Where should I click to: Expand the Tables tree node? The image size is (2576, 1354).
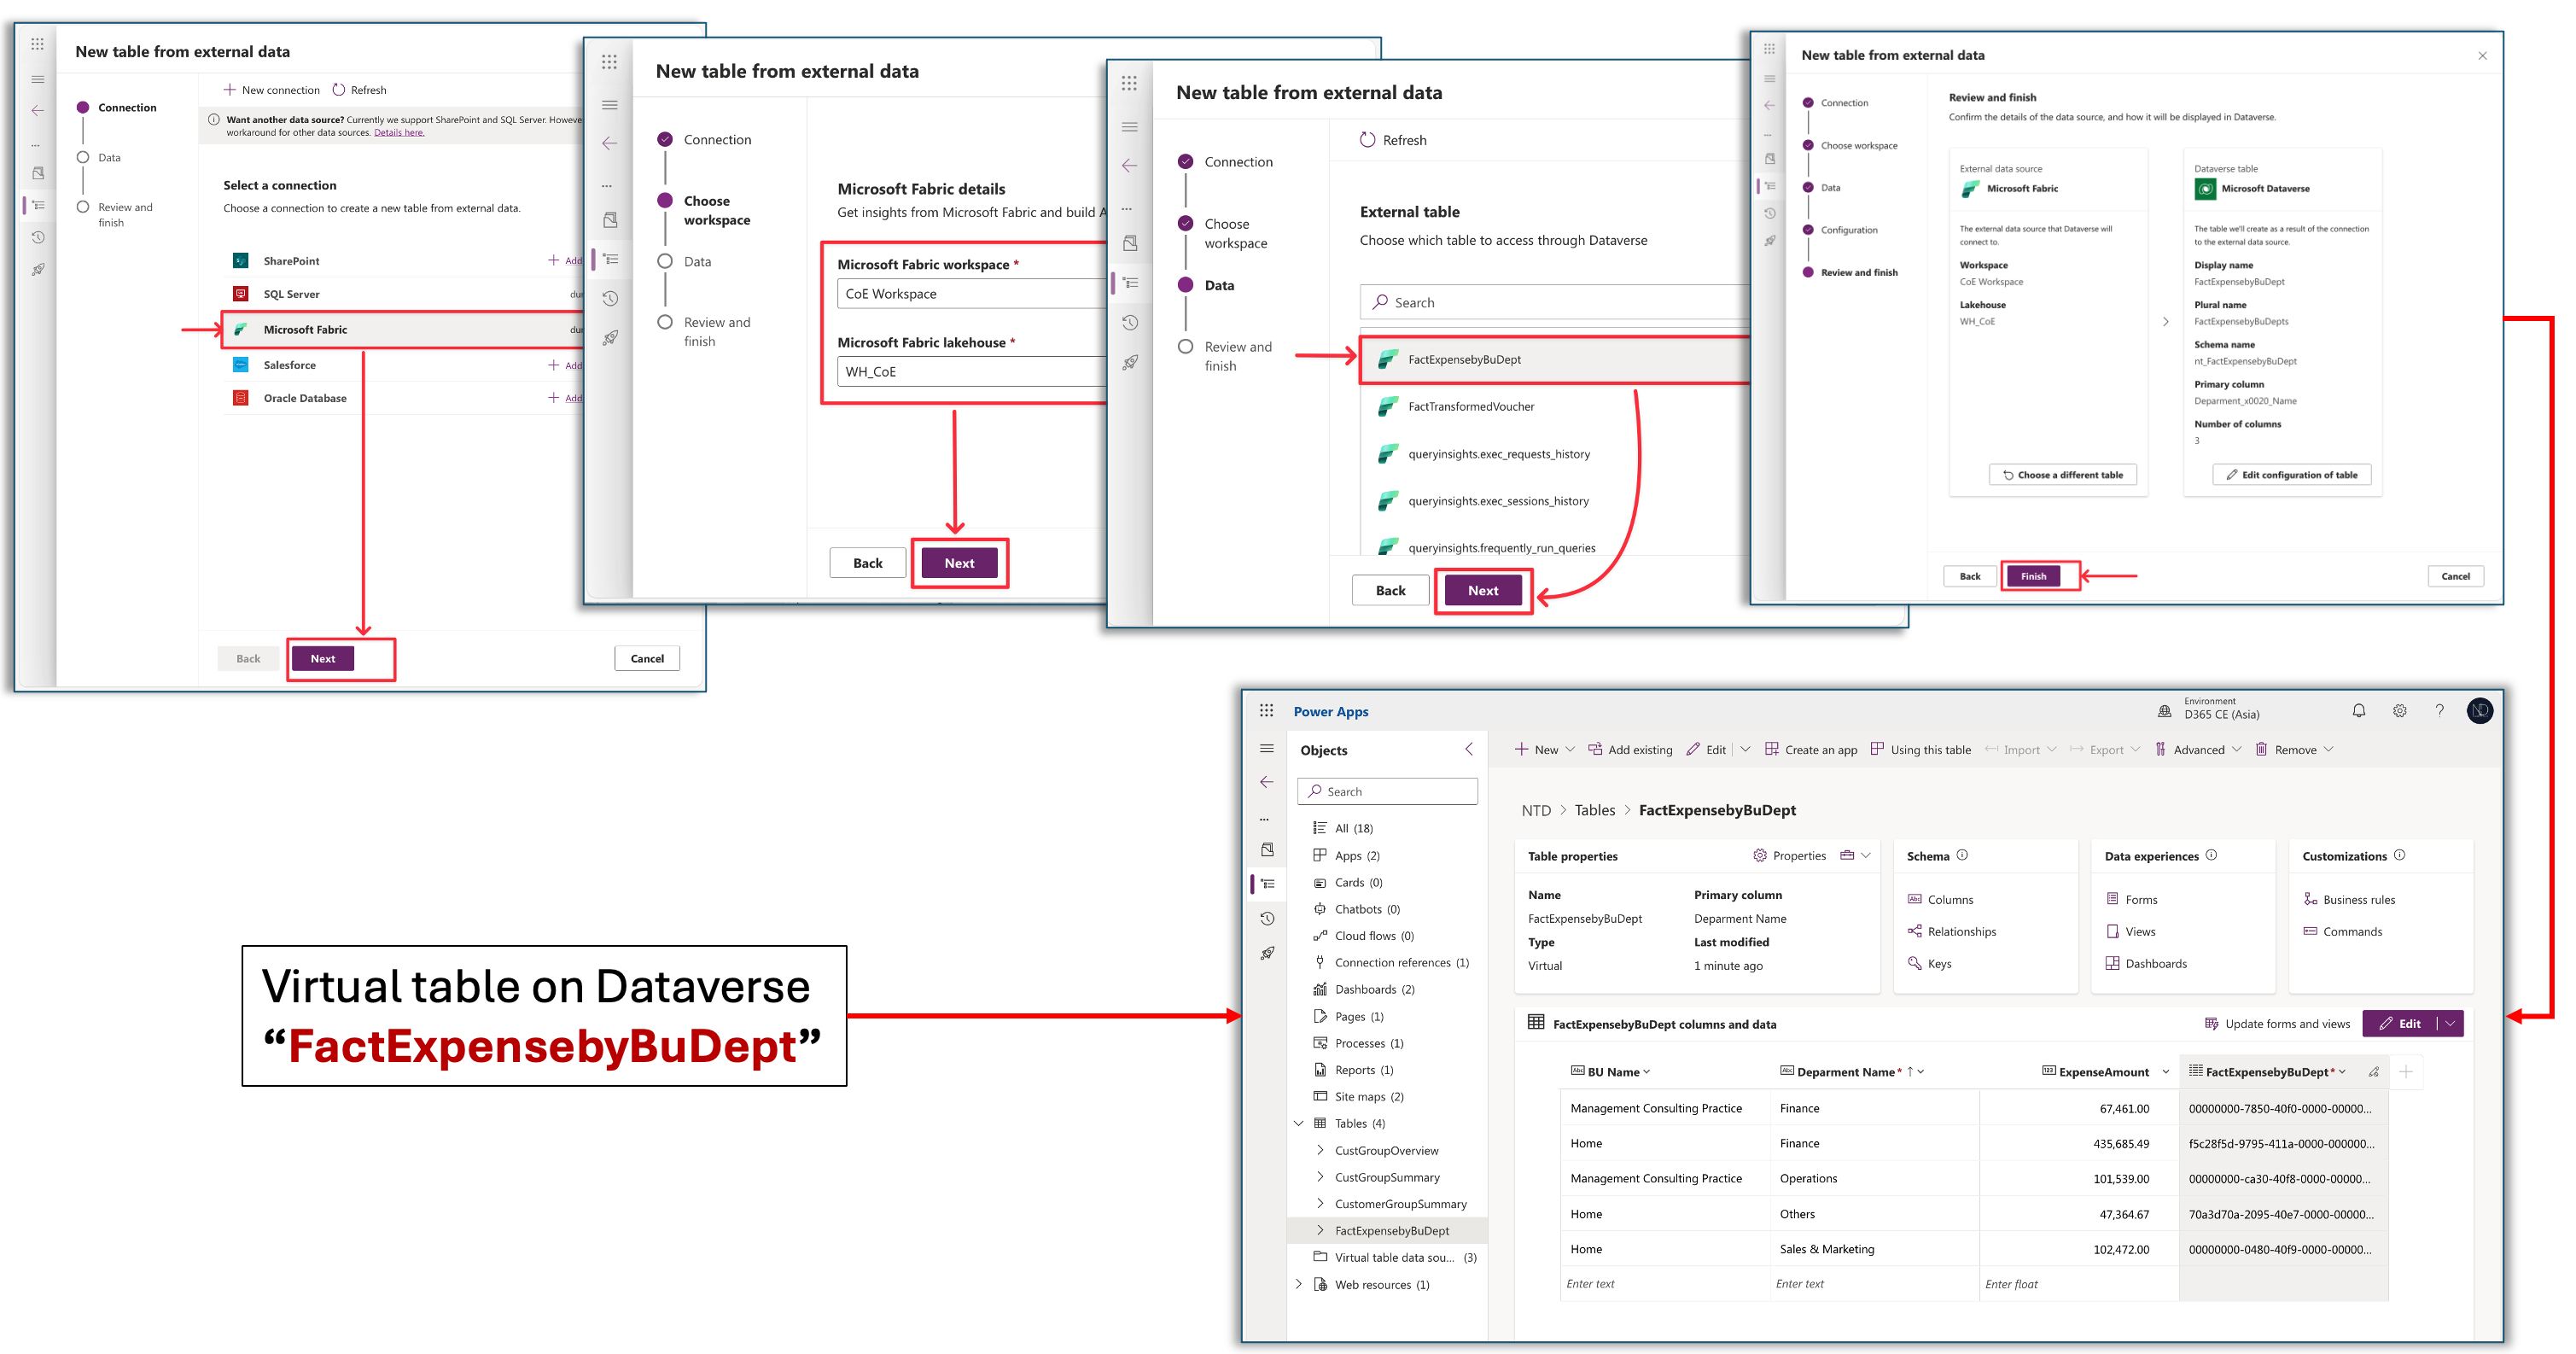pos(1298,1123)
